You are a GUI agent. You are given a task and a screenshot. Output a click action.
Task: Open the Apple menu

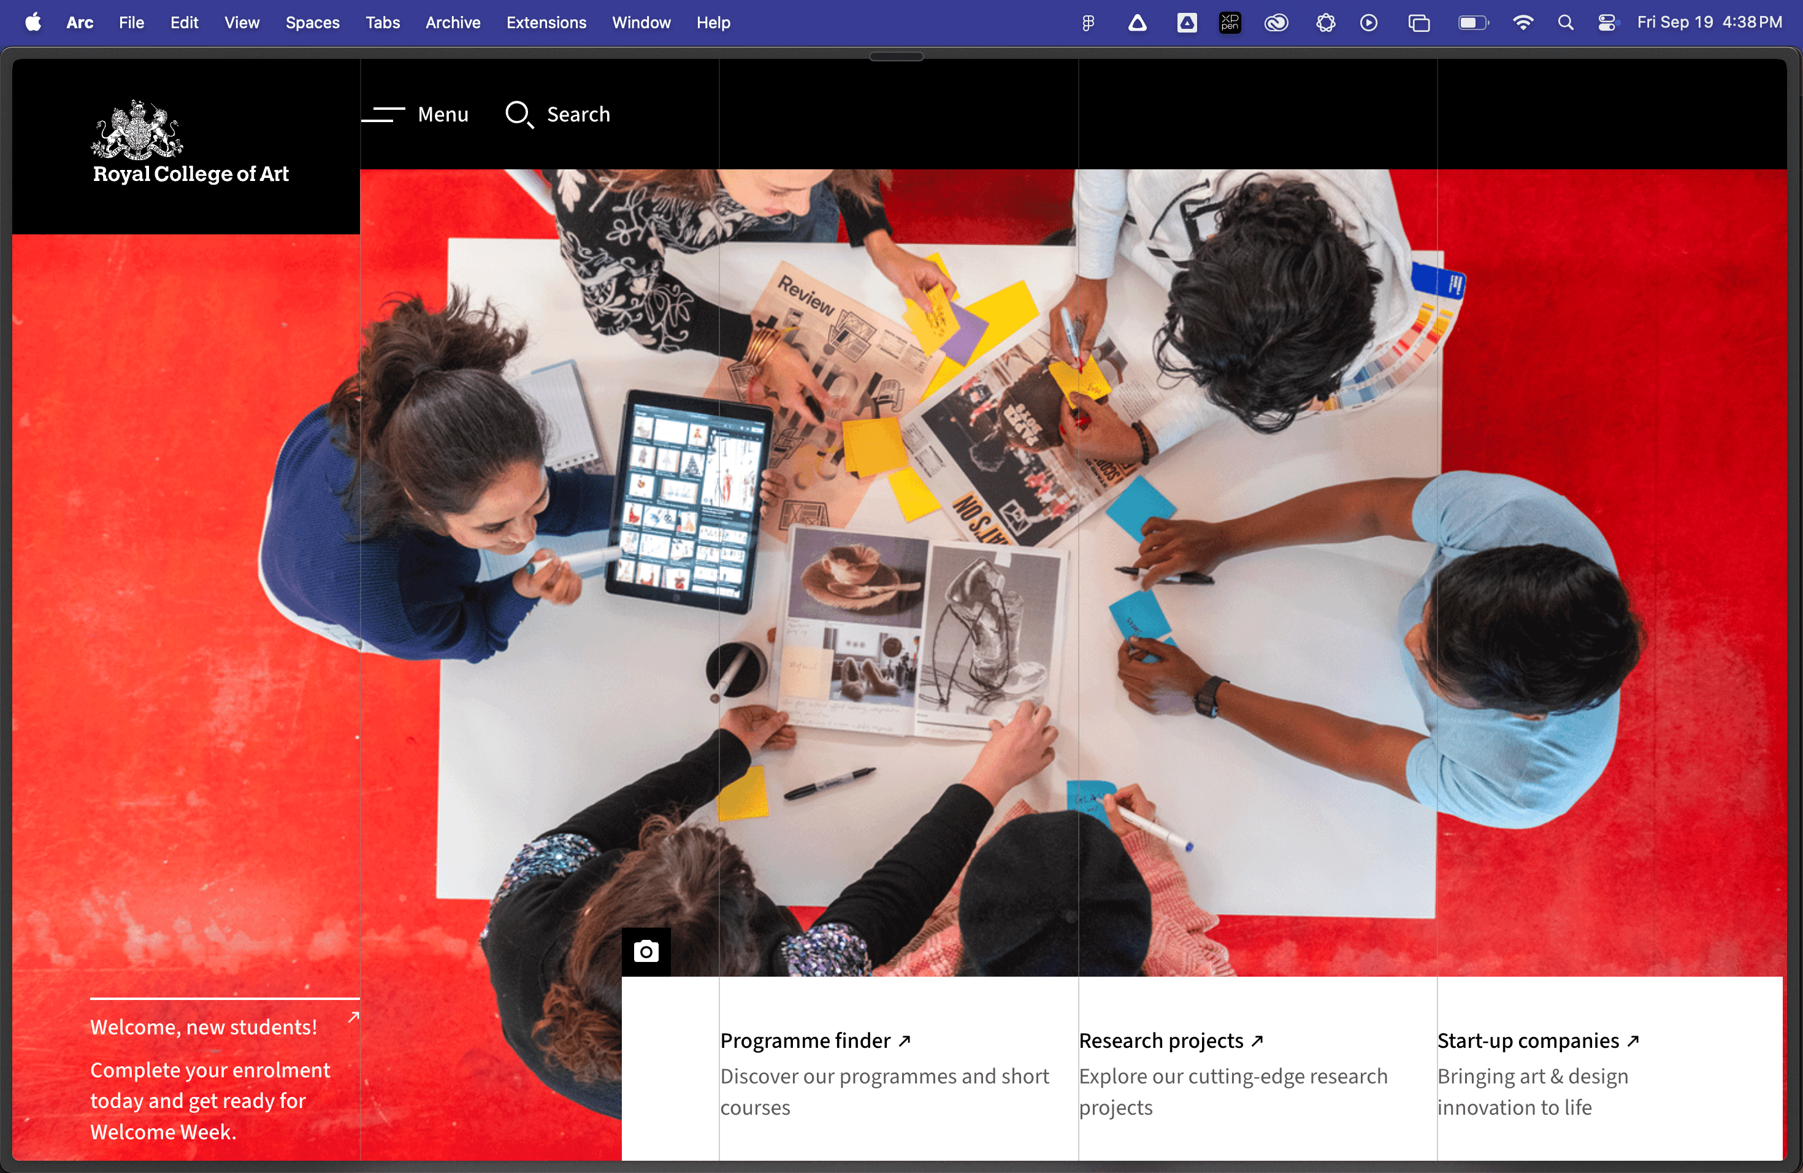point(33,23)
